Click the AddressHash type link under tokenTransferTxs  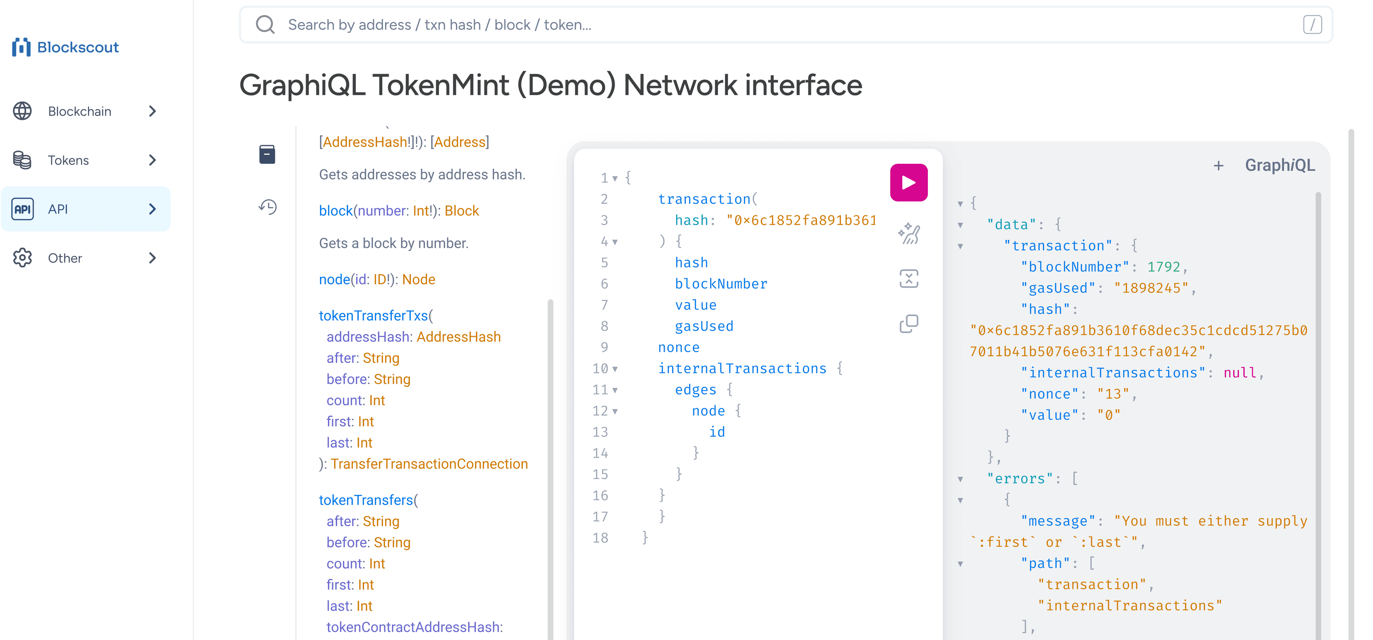point(458,337)
